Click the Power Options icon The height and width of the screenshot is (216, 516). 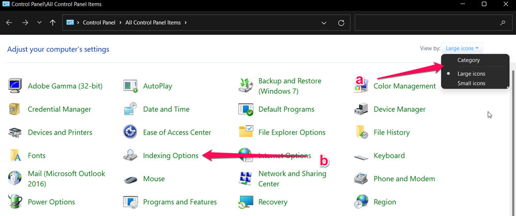click(15, 202)
